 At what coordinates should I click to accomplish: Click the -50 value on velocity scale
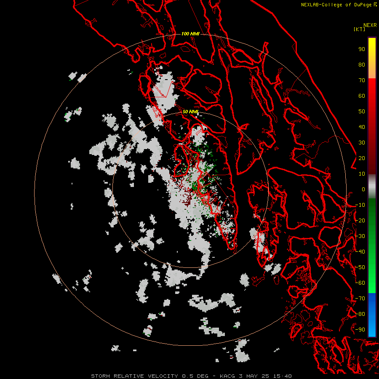[360, 267]
